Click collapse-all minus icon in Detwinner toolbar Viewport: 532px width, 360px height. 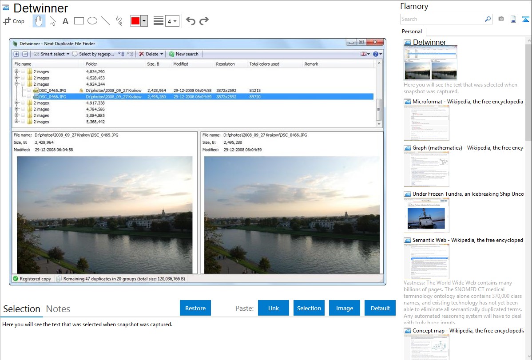coord(25,54)
